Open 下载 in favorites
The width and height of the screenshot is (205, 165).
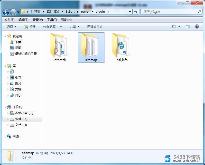tap(18, 42)
